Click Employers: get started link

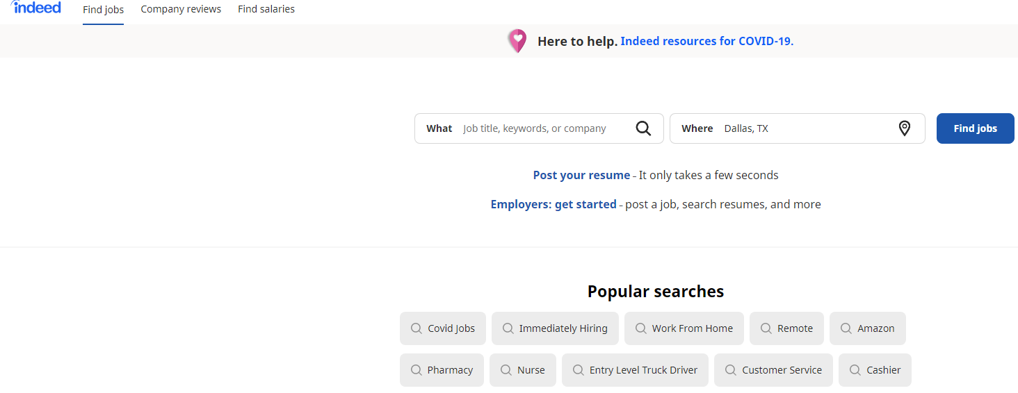[x=554, y=204]
